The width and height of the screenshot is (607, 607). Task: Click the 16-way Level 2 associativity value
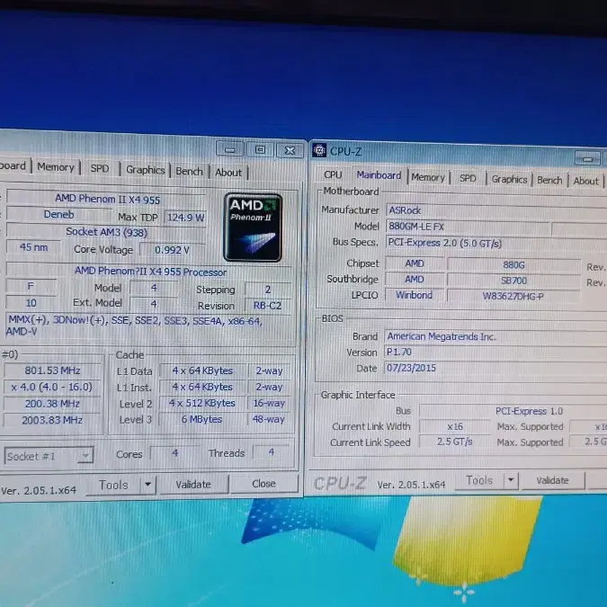(269, 403)
